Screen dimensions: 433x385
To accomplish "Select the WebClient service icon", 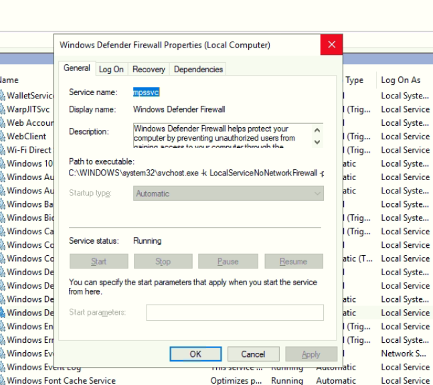I will tap(3, 137).
